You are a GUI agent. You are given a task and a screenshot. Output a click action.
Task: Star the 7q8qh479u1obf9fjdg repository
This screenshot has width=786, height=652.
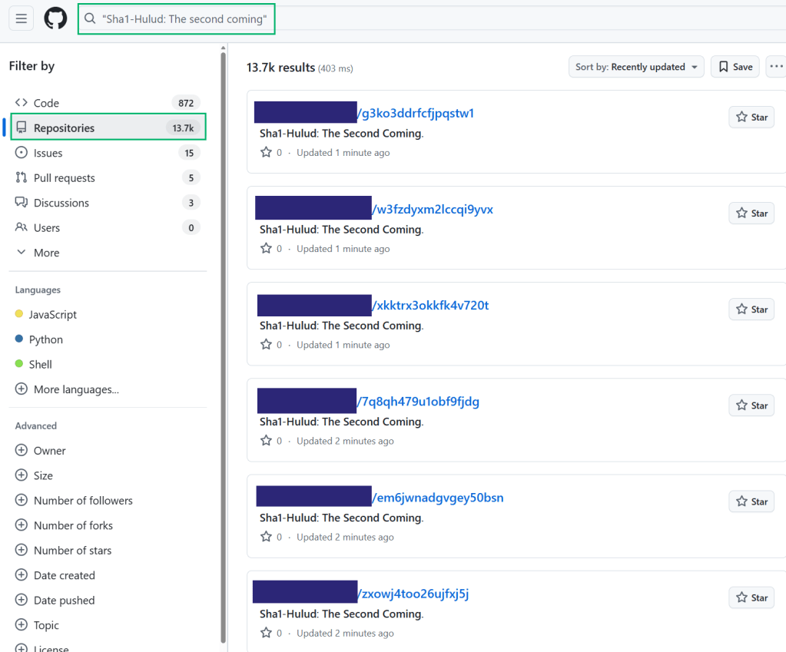(751, 405)
